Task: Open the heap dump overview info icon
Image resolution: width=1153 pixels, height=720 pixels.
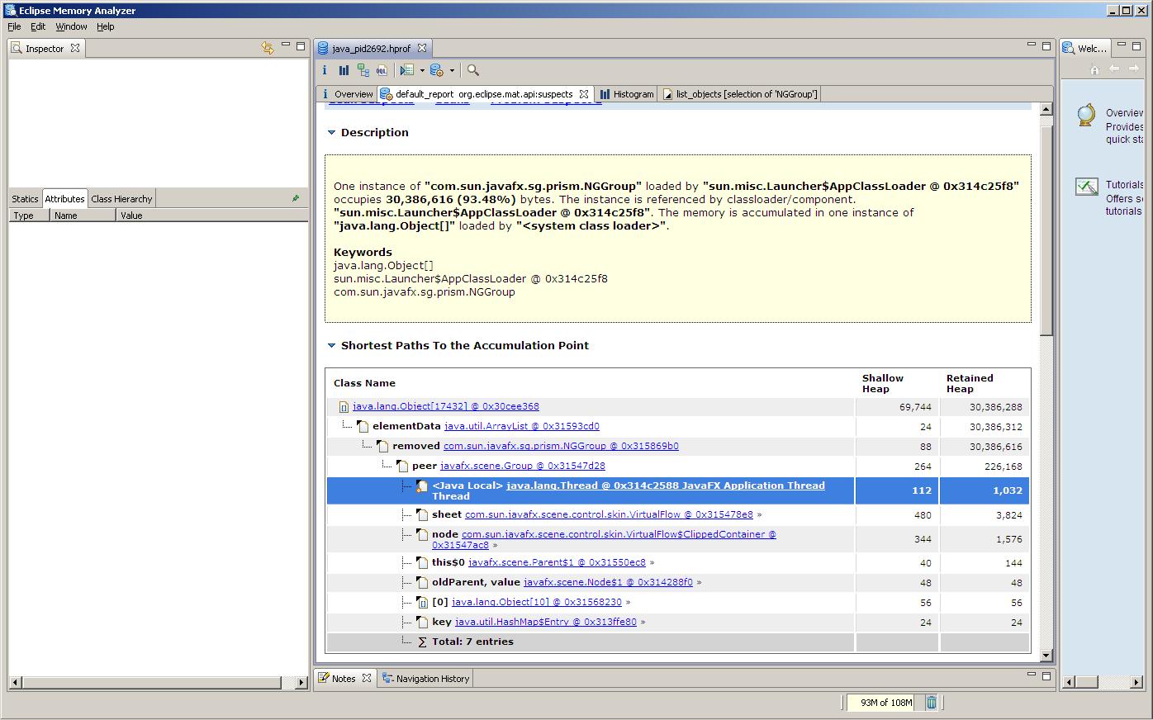Action: (x=325, y=70)
